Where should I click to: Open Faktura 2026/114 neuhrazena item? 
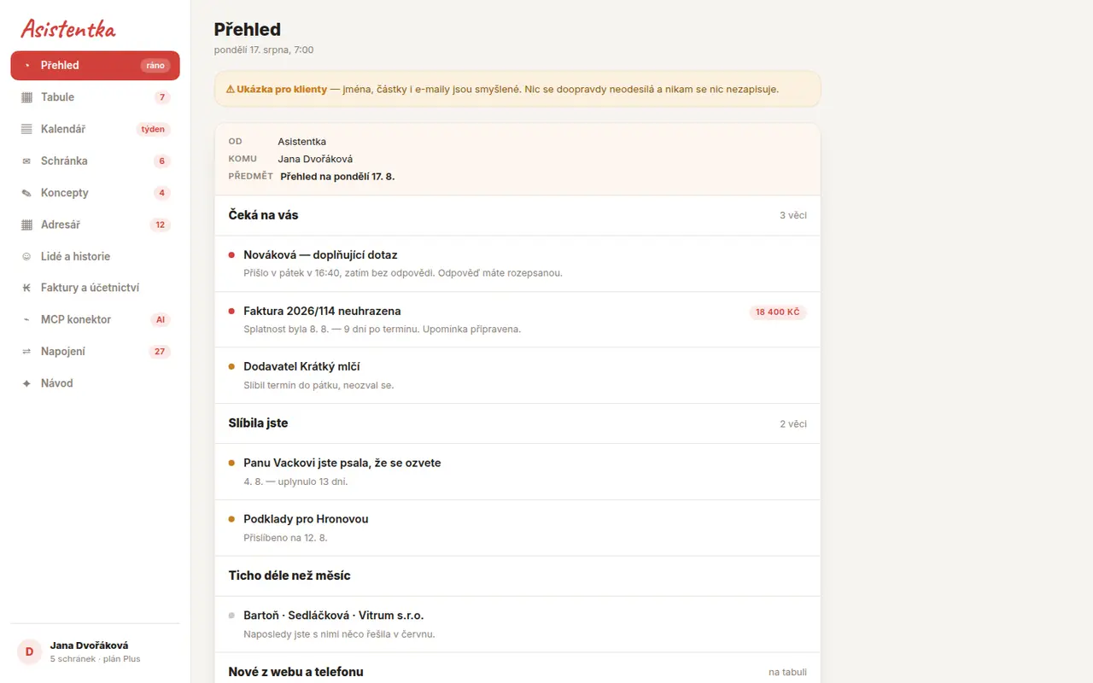click(x=517, y=320)
